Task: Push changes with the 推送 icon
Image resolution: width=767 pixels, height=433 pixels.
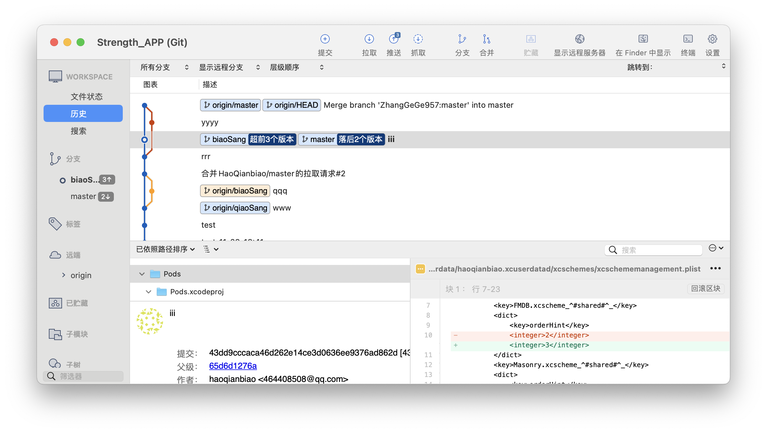Action: click(393, 39)
